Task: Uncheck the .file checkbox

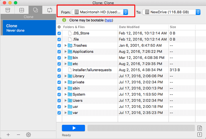Action: pos(59,39)
